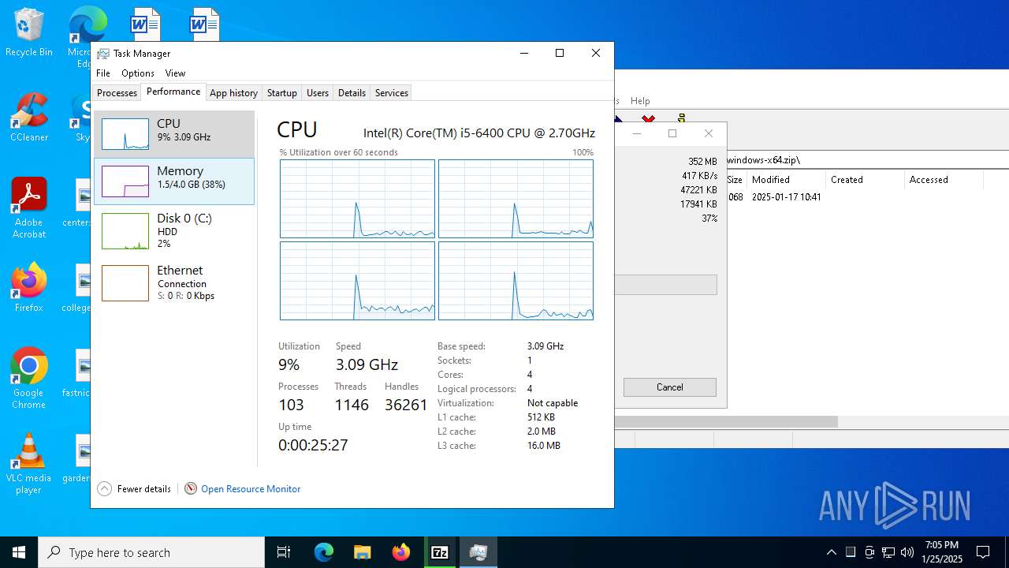Click the taskbar search box
This screenshot has width=1009, height=568.
click(x=151, y=552)
